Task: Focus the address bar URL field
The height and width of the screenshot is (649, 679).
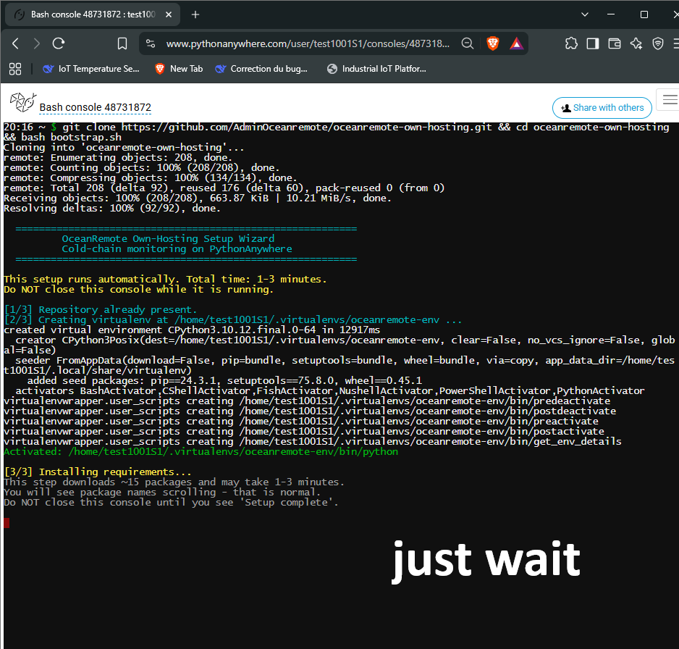Action: point(308,43)
